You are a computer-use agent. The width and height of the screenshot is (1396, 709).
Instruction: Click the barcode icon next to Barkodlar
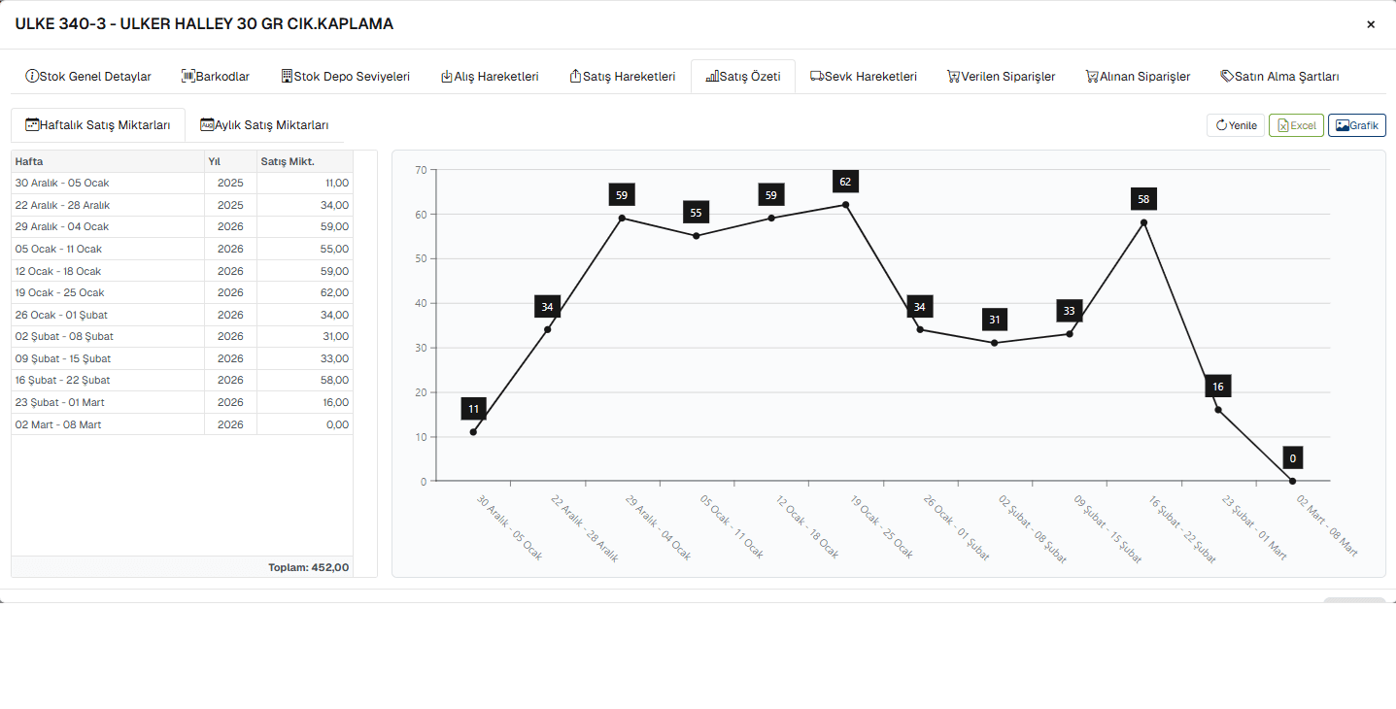pyautogui.click(x=188, y=76)
